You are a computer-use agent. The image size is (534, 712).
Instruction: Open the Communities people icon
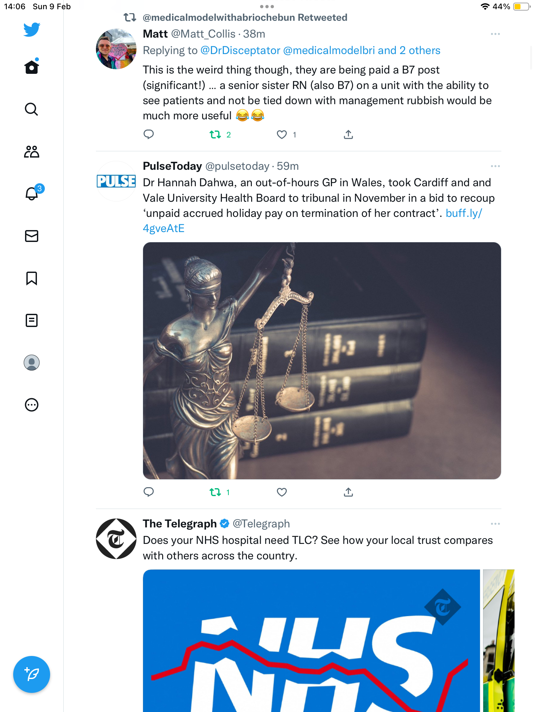coord(32,152)
